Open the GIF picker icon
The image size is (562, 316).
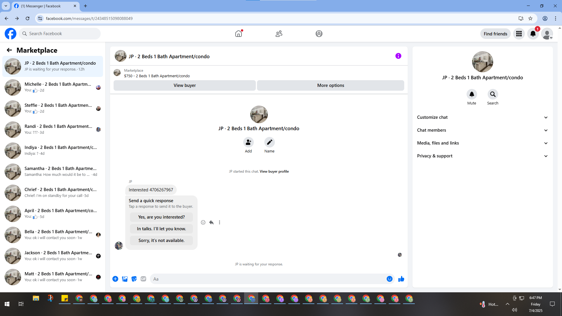(x=143, y=279)
